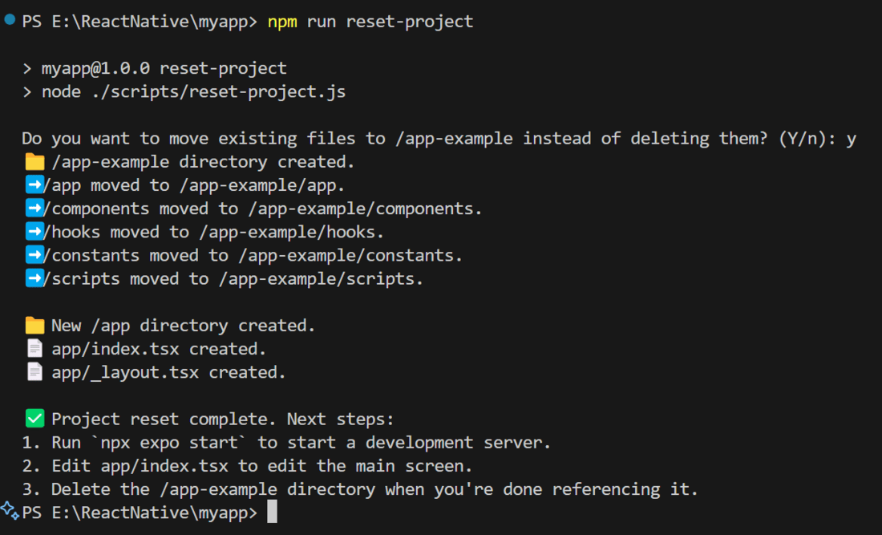882x535 pixels.
Task: Click the folder icon beside '/app-example directory created'
Action: click(x=34, y=162)
